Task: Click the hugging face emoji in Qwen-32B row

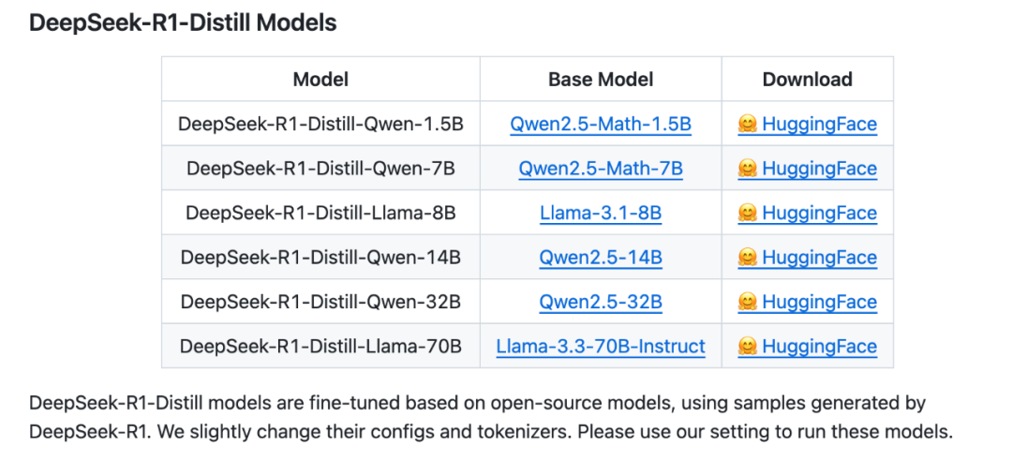Action: pyautogui.click(x=747, y=302)
